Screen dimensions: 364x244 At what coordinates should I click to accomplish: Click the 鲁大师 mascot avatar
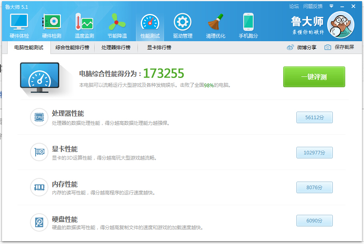coord(340,25)
